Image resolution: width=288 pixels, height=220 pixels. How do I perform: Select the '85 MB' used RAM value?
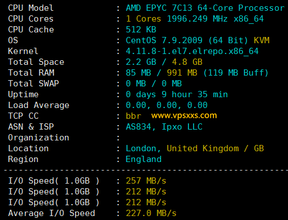138,73
